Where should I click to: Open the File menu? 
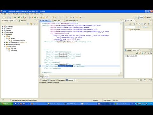click(2, 14)
